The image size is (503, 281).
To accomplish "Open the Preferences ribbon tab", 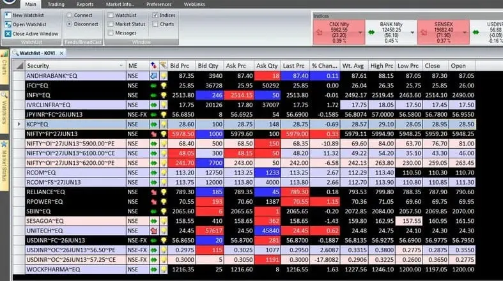I will pyautogui.click(x=159, y=4).
